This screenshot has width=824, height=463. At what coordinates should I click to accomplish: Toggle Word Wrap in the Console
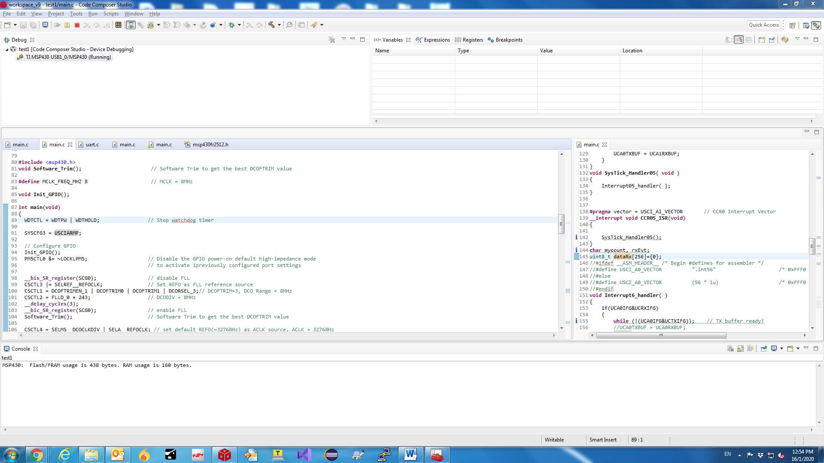pos(750,348)
